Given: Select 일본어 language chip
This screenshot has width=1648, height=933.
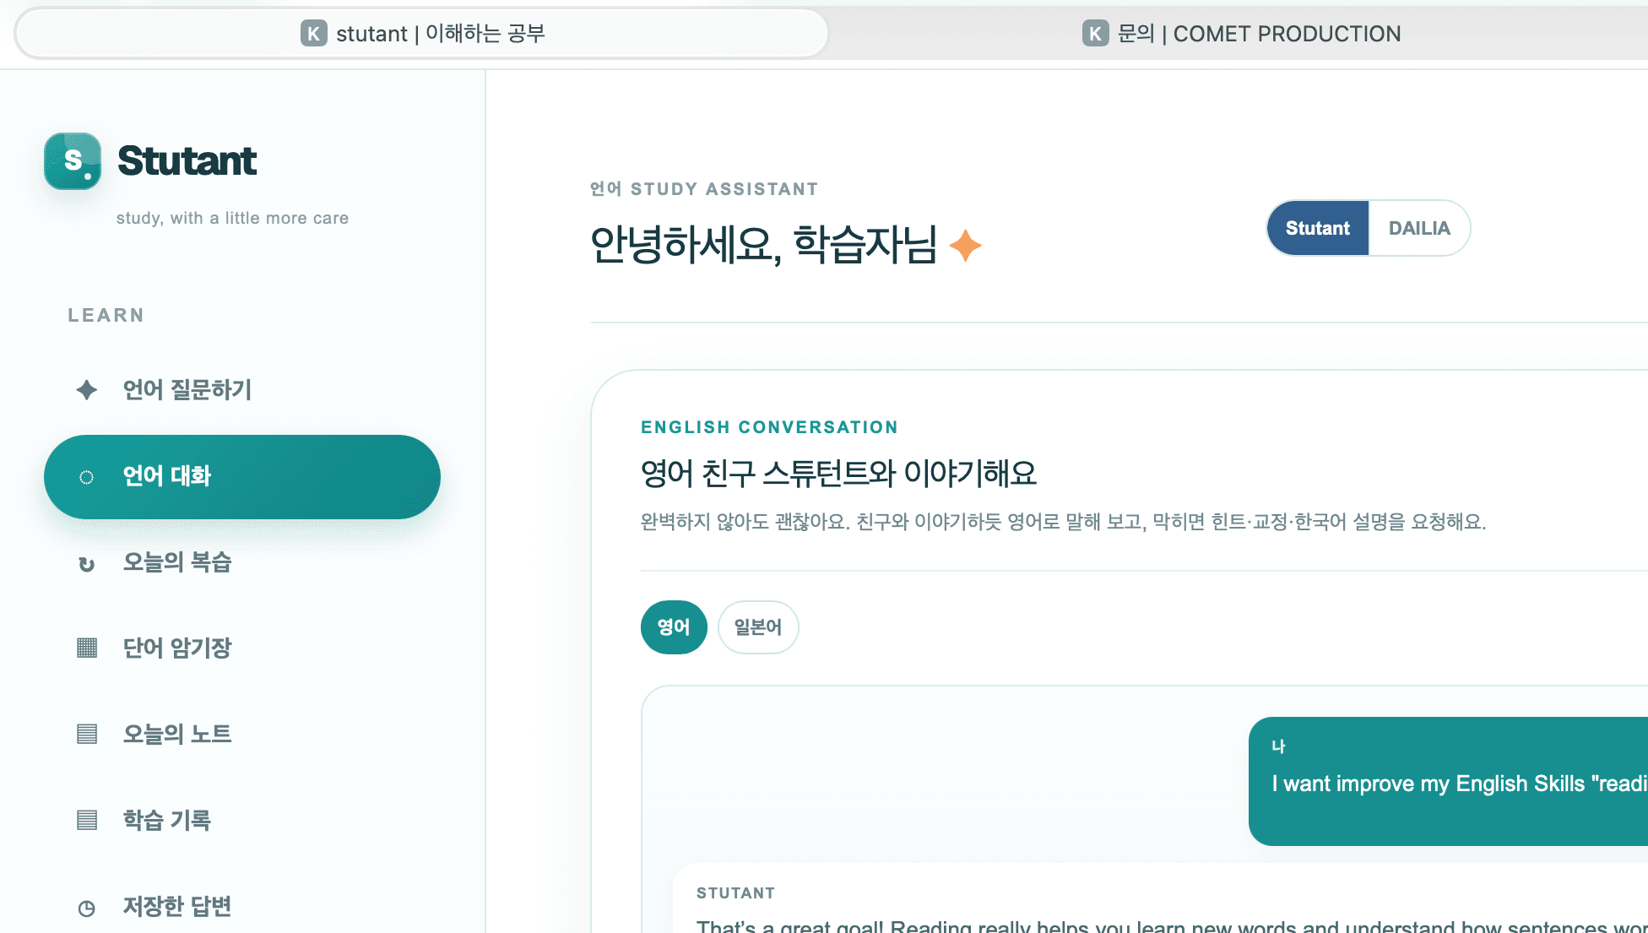Looking at the screenshot, I should tap(758, 627).
